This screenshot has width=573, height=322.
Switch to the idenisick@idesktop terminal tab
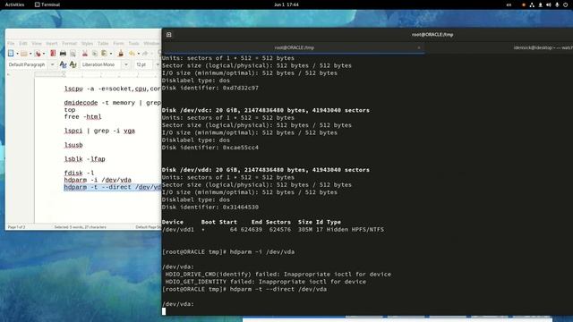(x=543, y=47)
